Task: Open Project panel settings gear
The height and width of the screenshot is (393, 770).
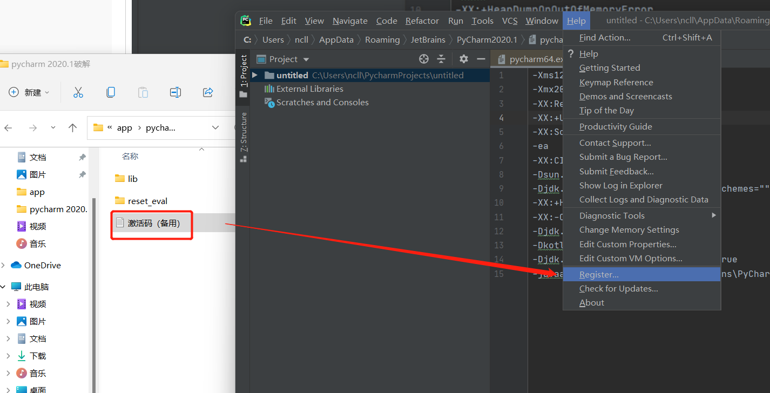Action: click(464, 59)
